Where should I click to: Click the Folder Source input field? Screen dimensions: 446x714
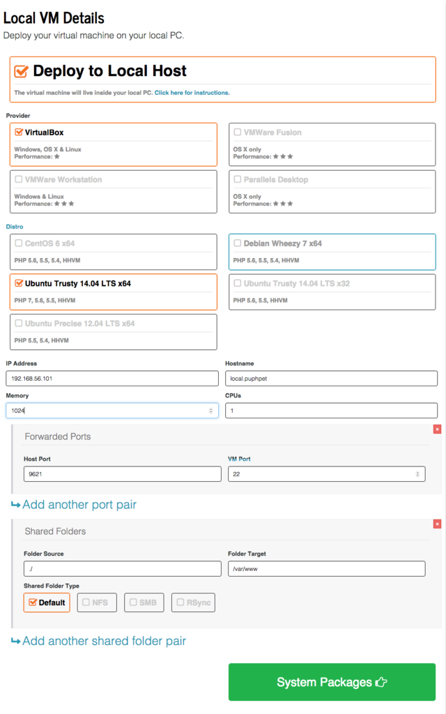pos(123,569)
